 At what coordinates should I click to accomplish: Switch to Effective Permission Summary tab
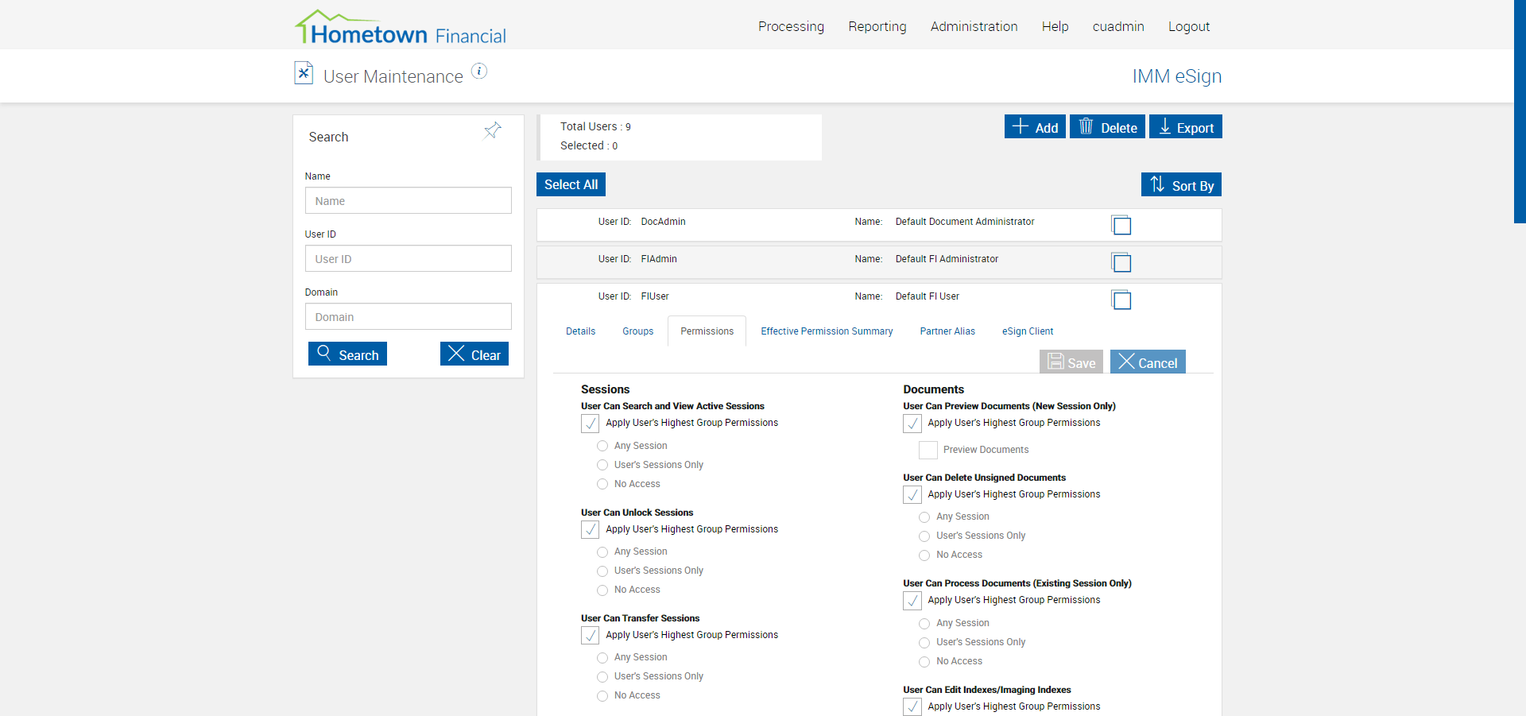827,331
